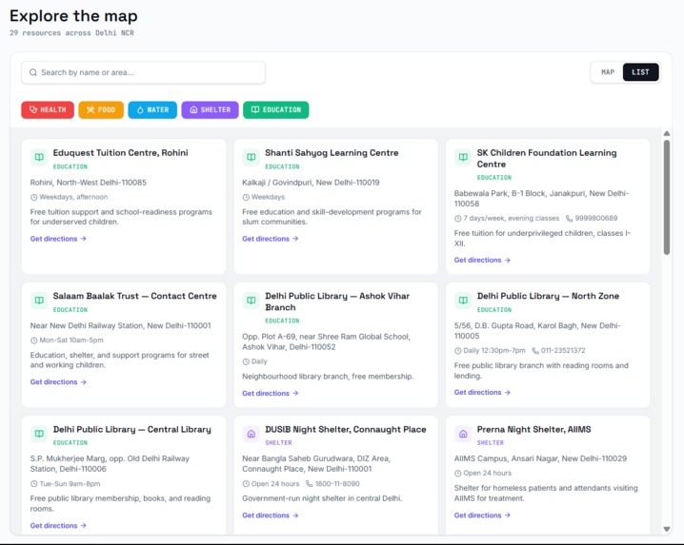Screen dimensions: 684x545
Task: Click the Prerna Night Shelter home icon
Action: click(x=463, y=434)
